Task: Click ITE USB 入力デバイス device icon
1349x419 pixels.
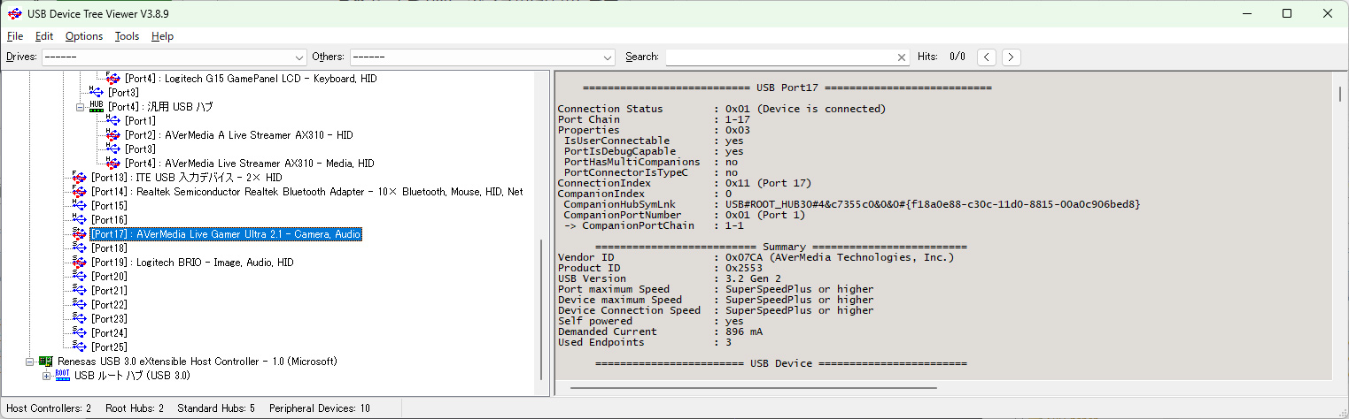Action: tap(80, 177)
